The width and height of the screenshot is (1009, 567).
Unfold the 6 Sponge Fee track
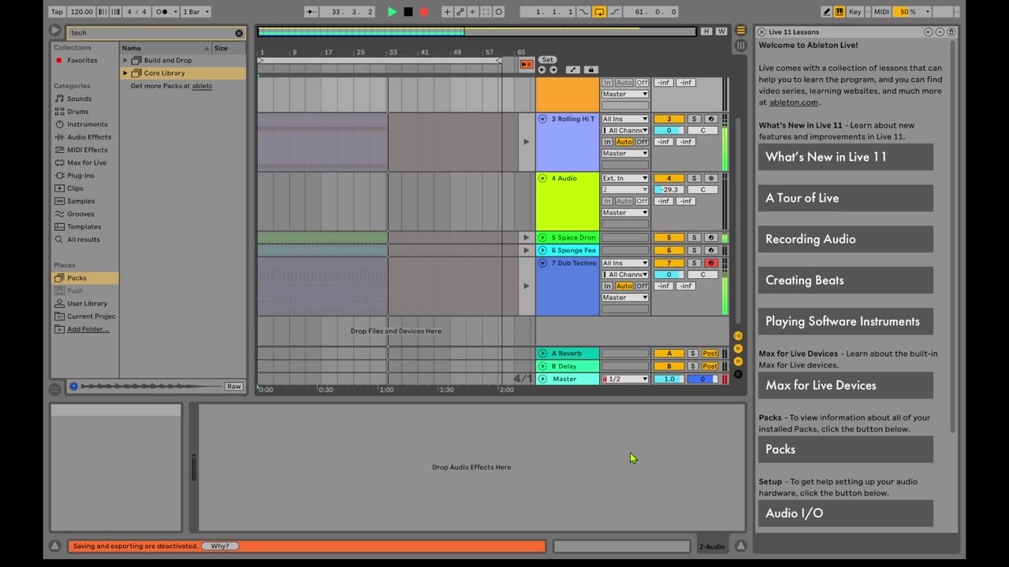(x=542, y=250)
